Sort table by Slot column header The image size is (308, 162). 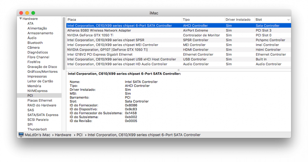pos(273,20)
